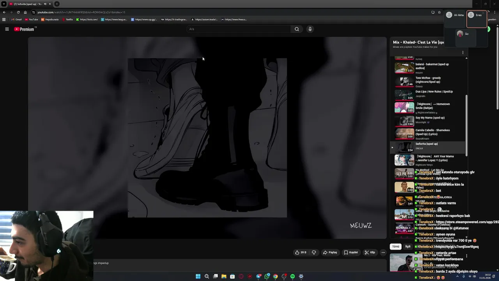The height and width of the screenshot is (281, 499).
Task: Close the Señorita [sped up] tab
Action: click(50, 4)
